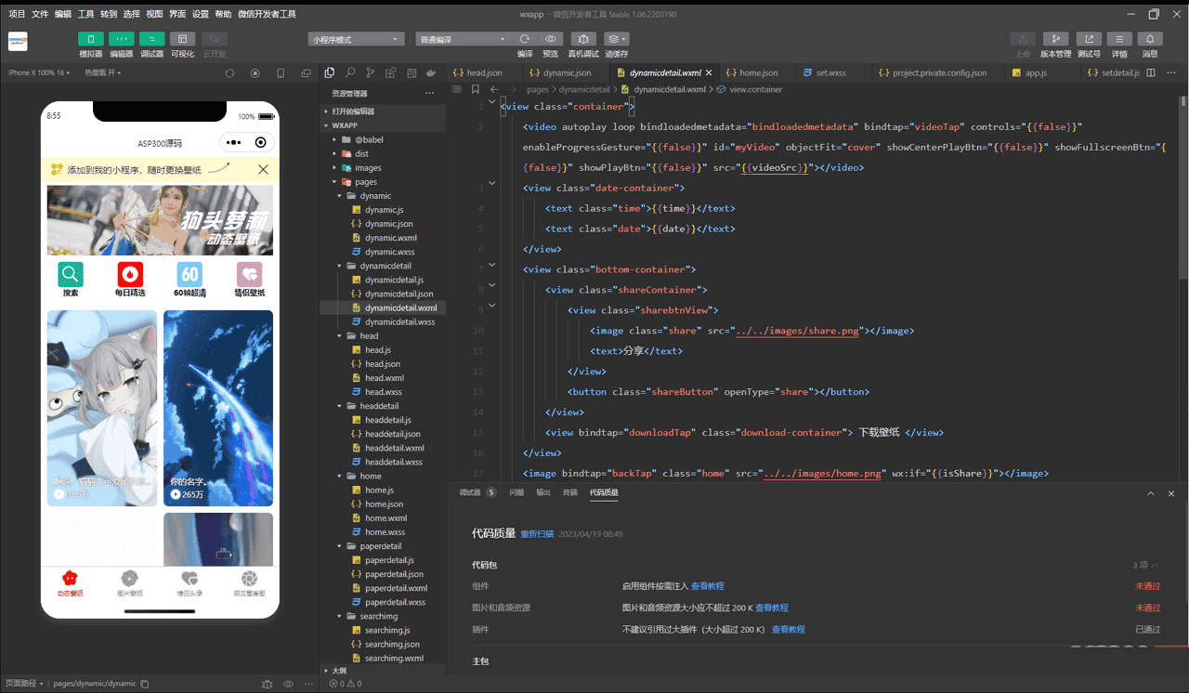Switch to the home.json editor tab
Image resolution: width=1189 pixels, height=693 pixels.
(x=758, y=72)
